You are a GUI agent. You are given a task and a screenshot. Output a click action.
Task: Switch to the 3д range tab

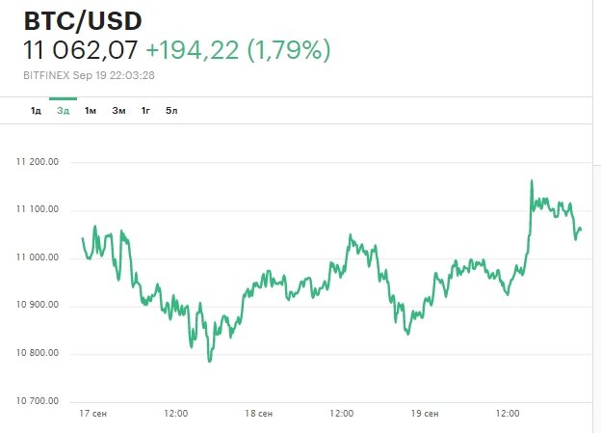[63, 111]
